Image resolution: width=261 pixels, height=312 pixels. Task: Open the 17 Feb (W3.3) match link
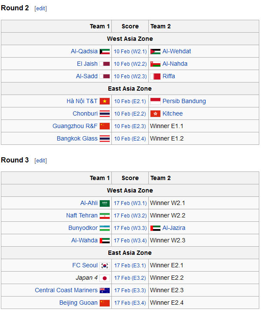[130, 228]
